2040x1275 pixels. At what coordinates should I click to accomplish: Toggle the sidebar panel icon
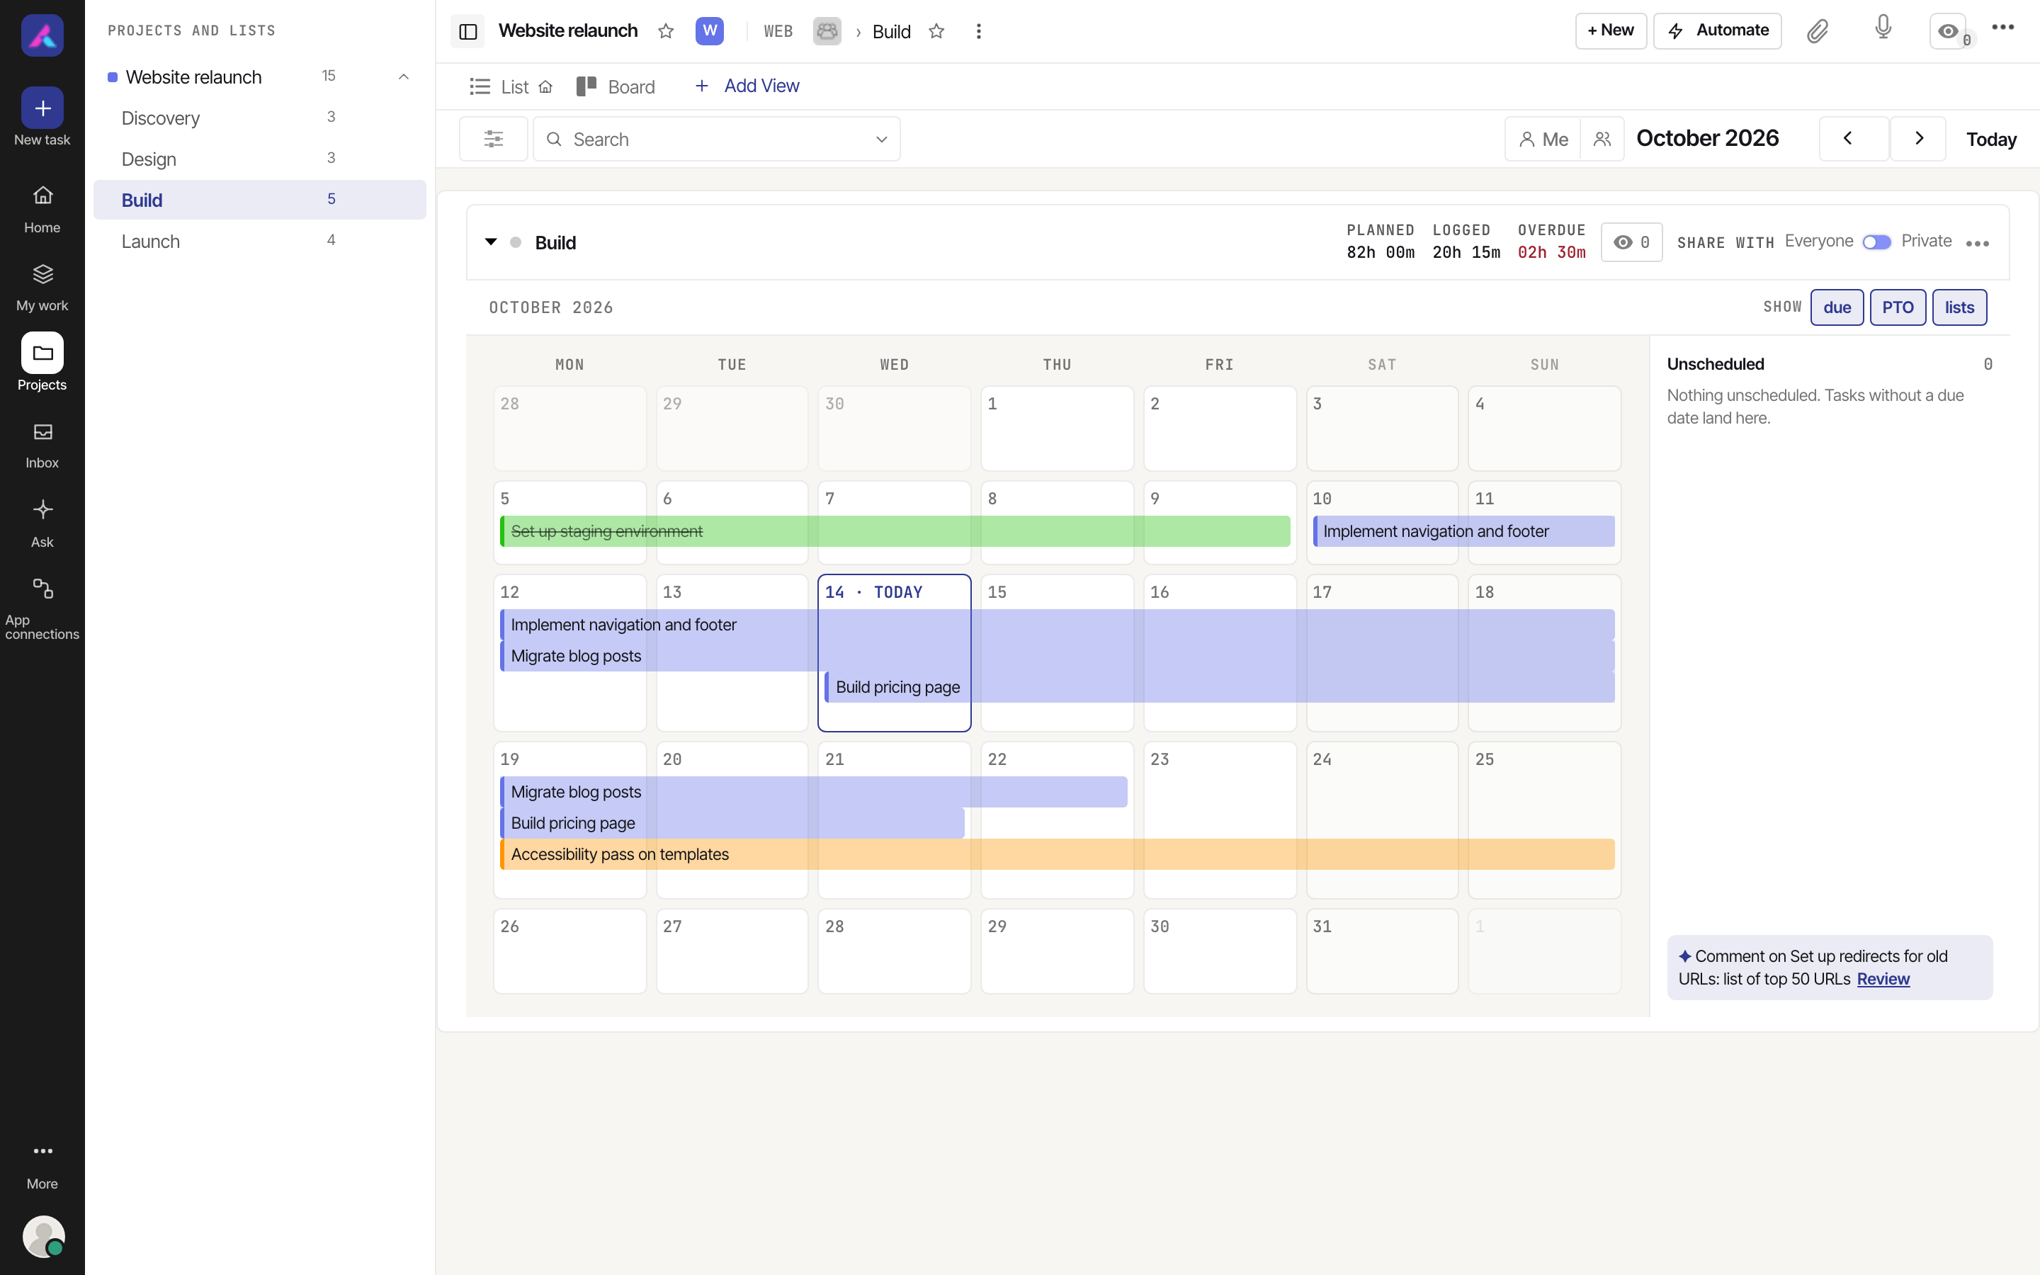pos(467,31)
